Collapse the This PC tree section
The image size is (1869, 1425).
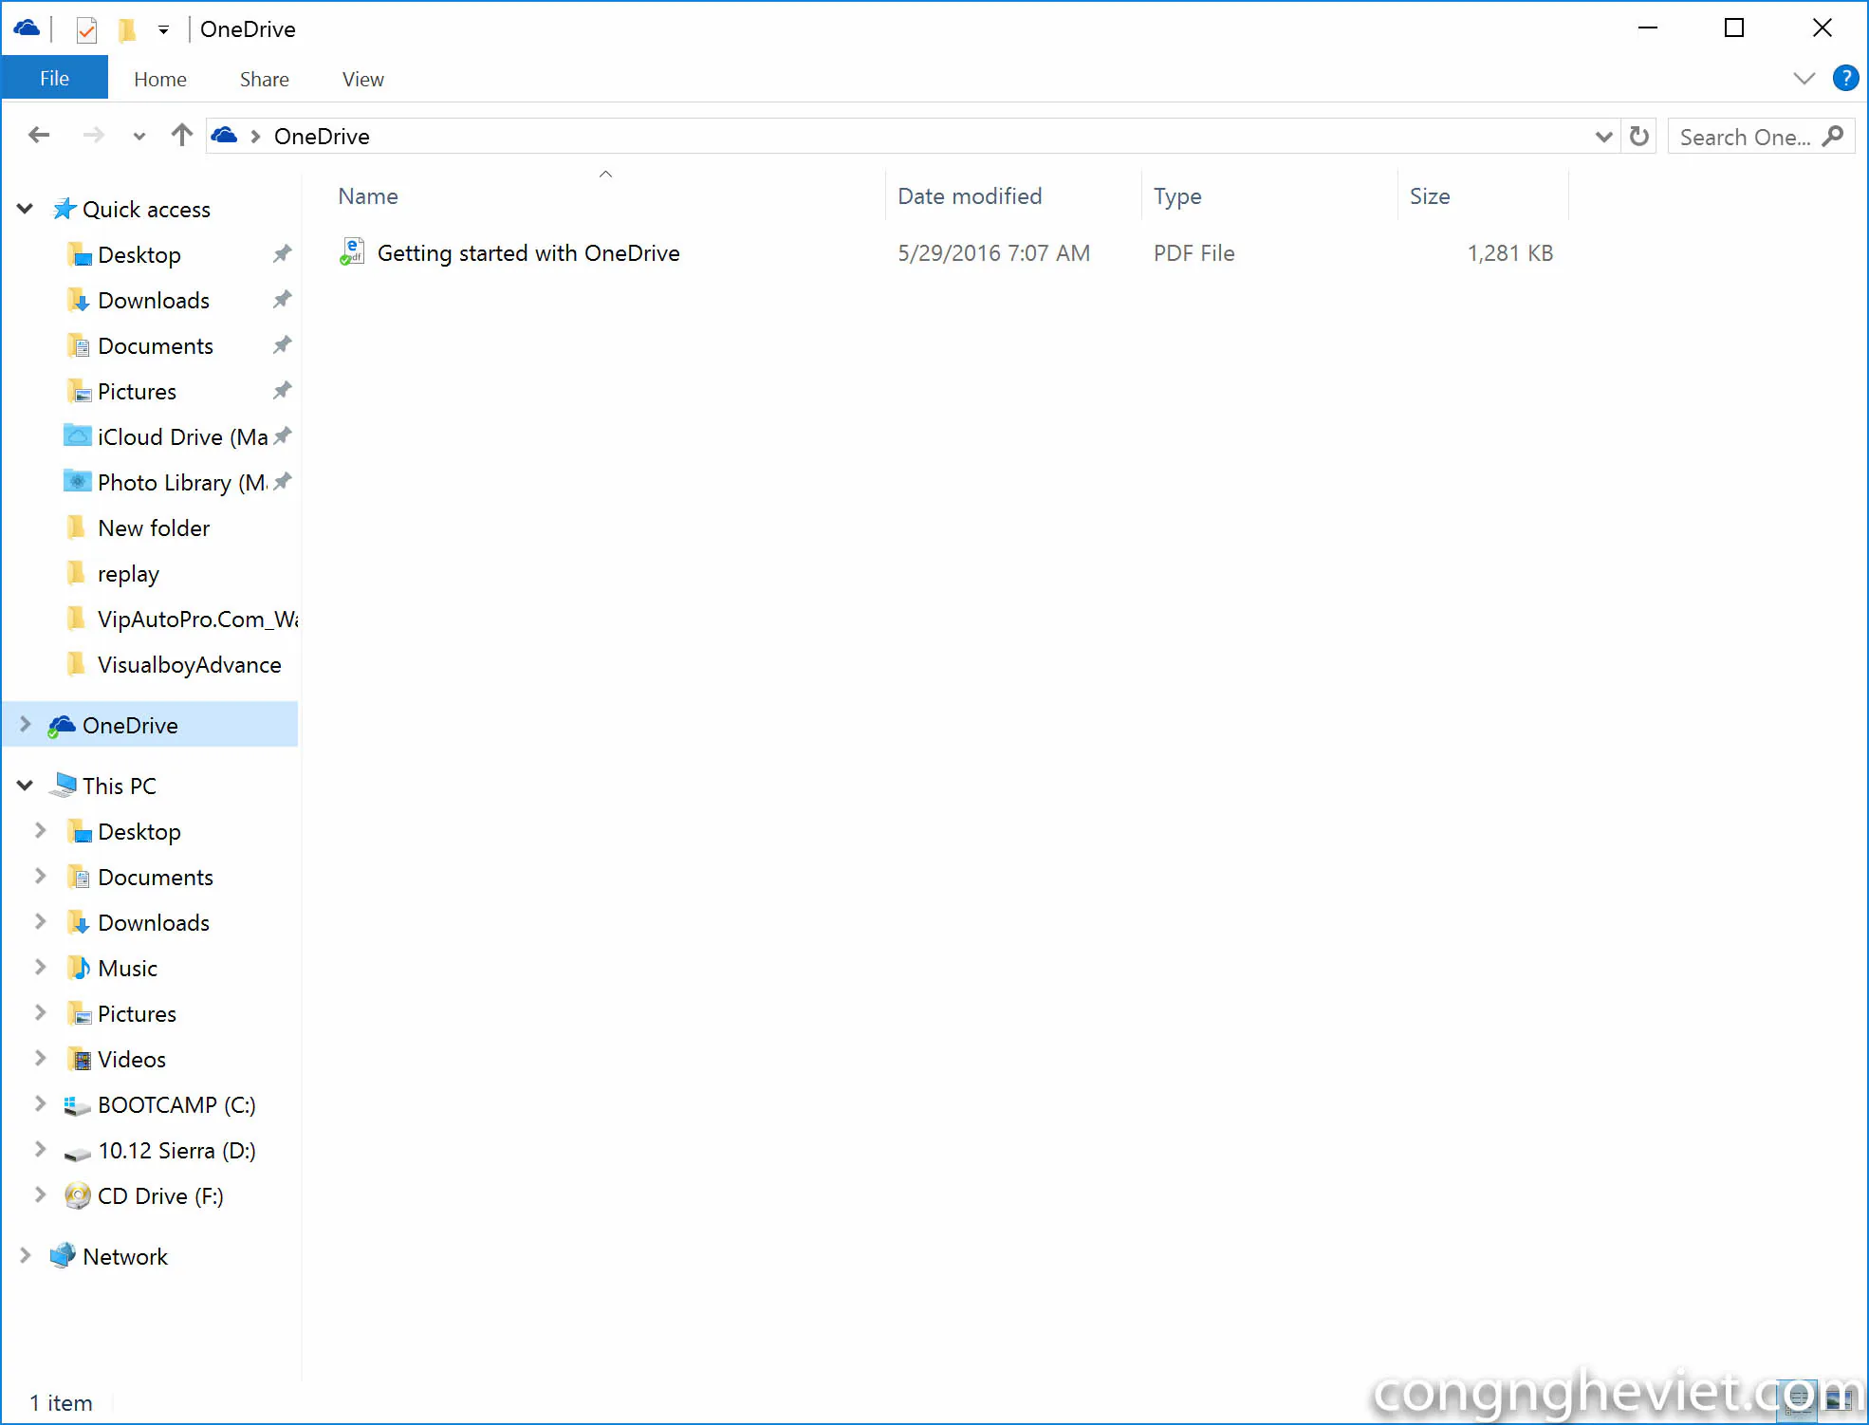[26, 786]
